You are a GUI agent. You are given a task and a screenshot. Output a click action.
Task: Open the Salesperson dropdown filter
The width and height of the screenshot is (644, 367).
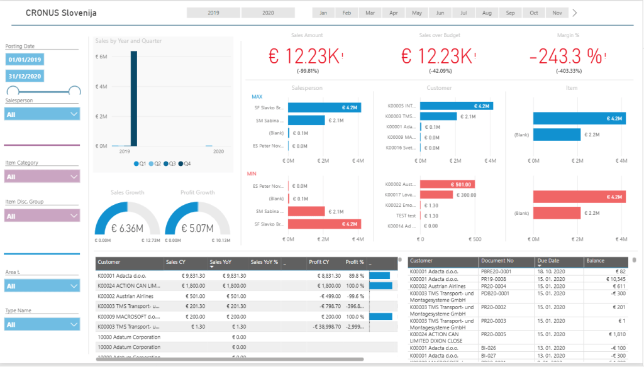[42, 114]
